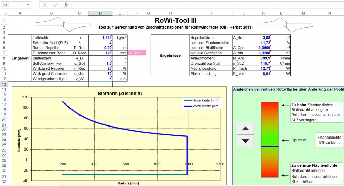Viewport: 344px width, 186px height.
Task: Select column D header
Action: point(100,13)
